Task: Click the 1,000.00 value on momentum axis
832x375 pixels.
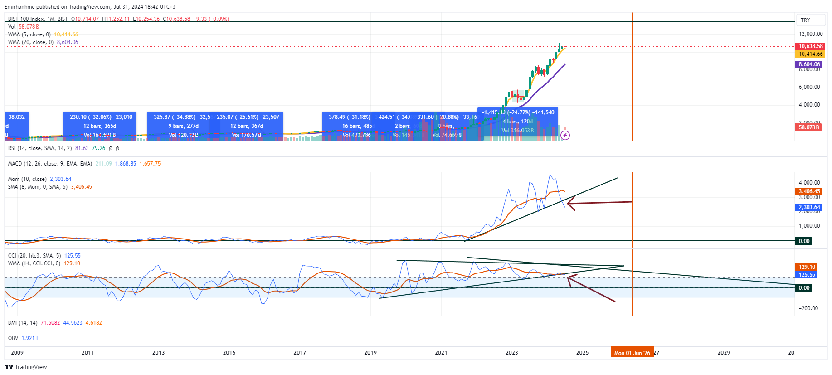Action: 809,226
